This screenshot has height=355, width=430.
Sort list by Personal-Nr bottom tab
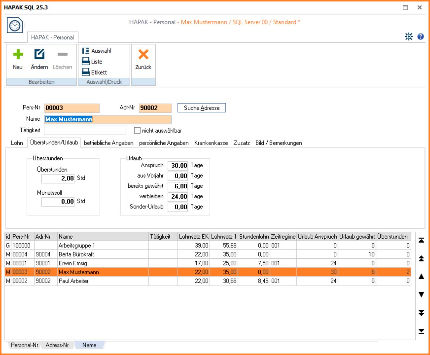click(24, 345)
